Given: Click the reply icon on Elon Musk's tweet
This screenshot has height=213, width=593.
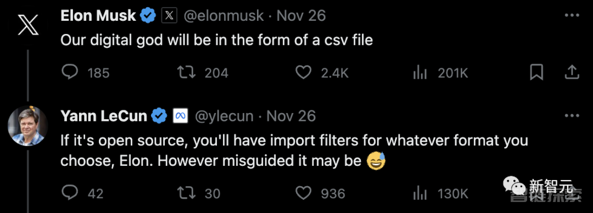Looking at the screenshot, I should coord(70,72).
